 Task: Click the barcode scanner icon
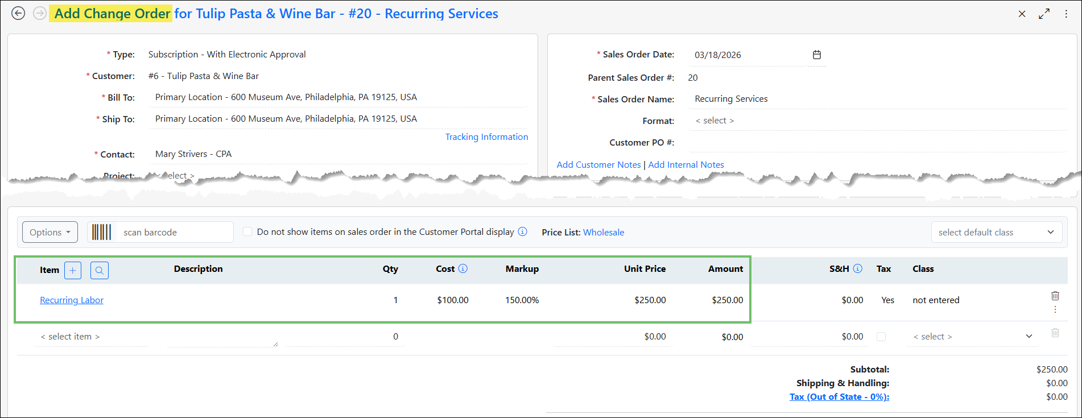(x=102, y=232)
